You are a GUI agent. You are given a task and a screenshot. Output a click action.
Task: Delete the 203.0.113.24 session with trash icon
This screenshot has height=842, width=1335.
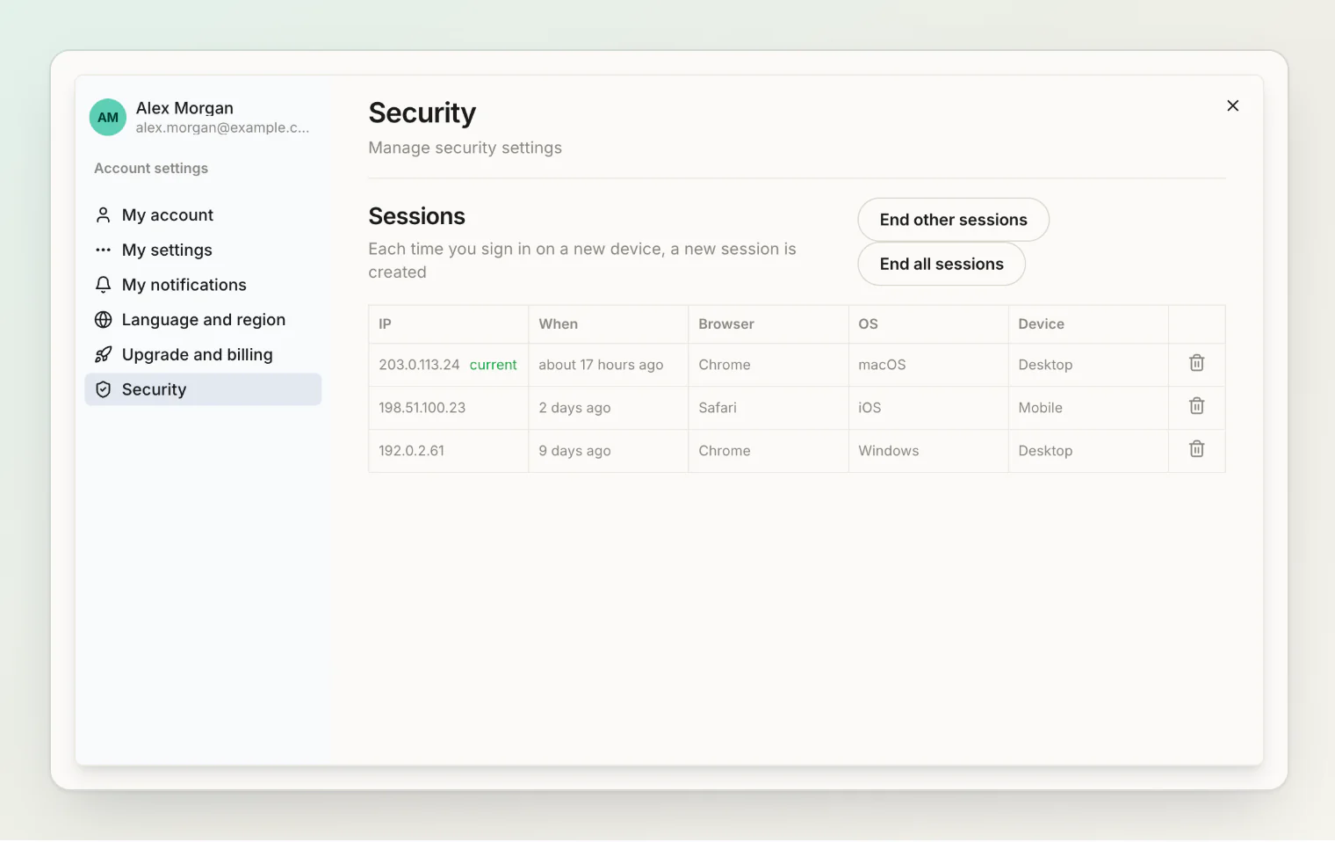tap(1196, 363)
